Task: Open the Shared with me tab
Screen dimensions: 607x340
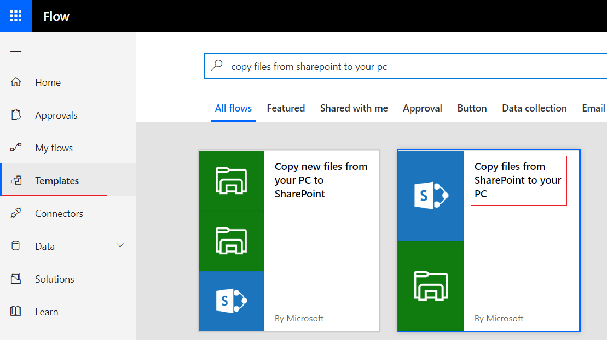Action: (x=354, y=108)
